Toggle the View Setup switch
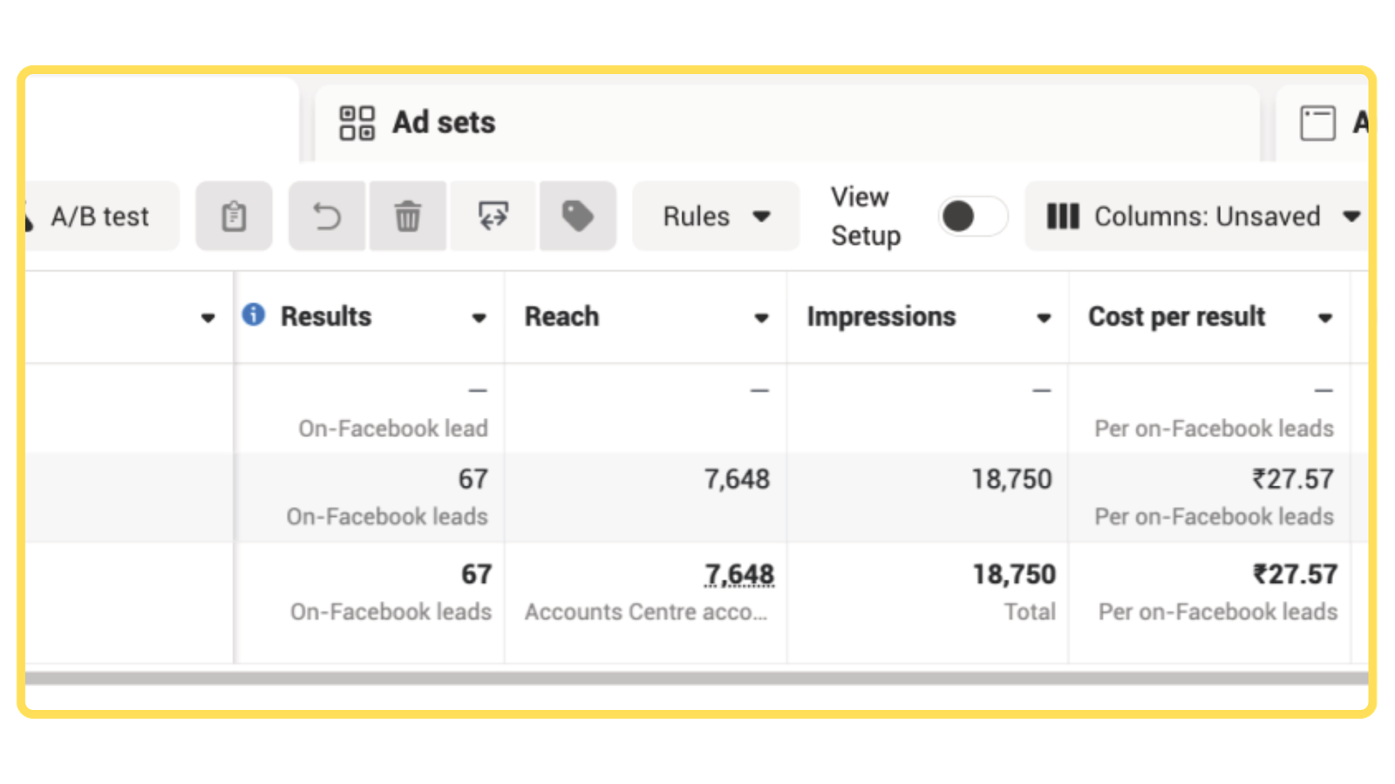This screenshot has width=1395, height=784. pyautogui.click(x=972, y=216)
